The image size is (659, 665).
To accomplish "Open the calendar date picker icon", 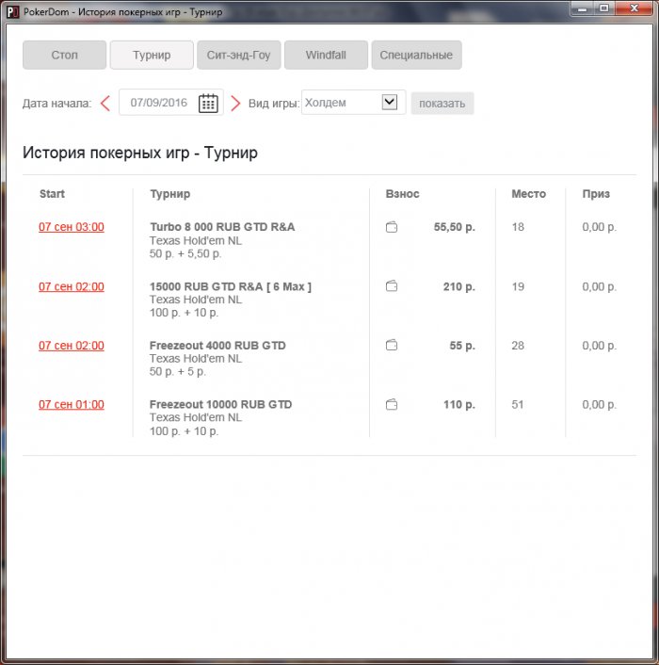I will pos(208,103).
